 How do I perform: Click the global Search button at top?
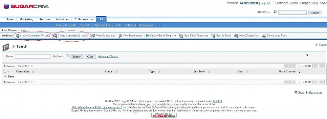(x=315, y=13)
